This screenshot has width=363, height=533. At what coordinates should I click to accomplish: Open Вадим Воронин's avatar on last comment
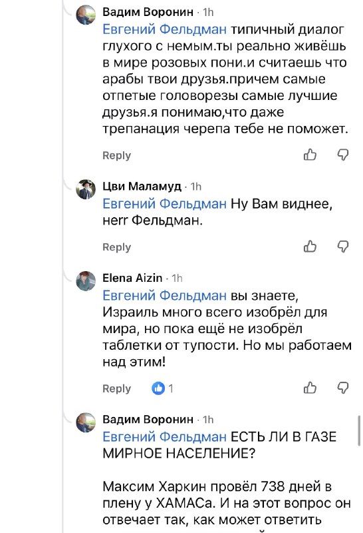tap(86, 422)
